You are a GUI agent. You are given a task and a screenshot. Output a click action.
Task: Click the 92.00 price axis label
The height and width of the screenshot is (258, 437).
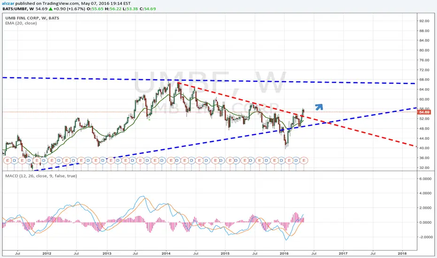click(x=424, y=21)
